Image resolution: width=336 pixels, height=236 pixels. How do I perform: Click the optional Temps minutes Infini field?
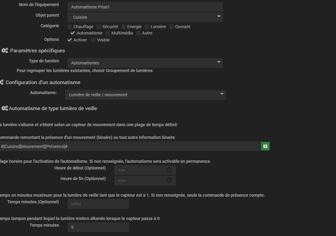(x=98, y=204)
